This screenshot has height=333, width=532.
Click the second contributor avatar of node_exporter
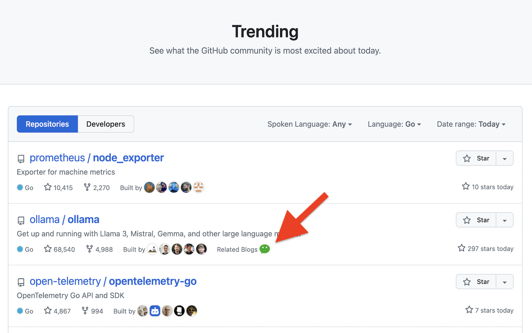pos(162,187)
